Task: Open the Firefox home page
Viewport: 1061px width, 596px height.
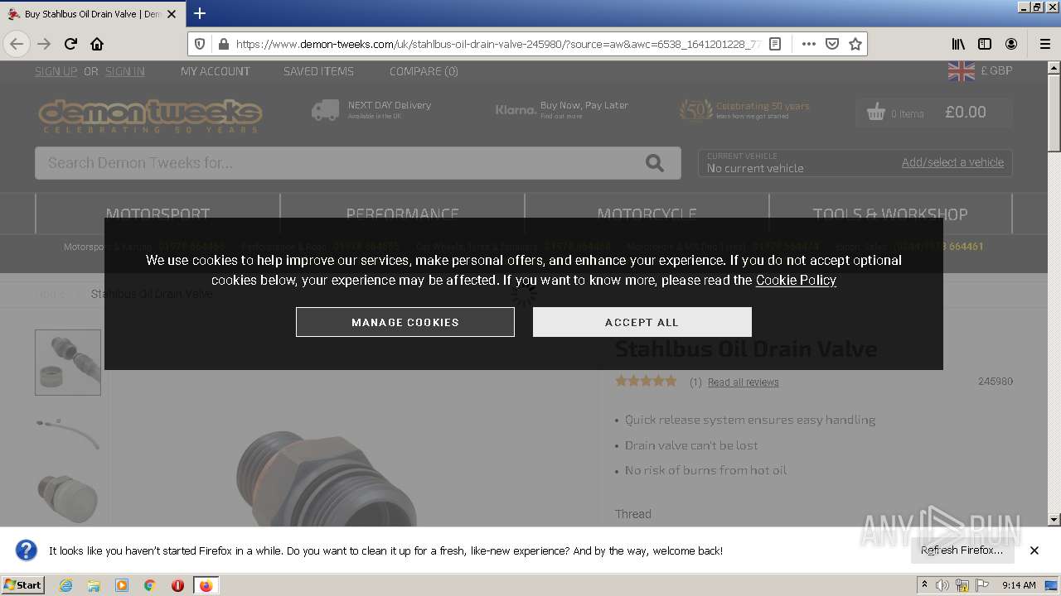Action: pyautogui.click(x=97, y=44)
